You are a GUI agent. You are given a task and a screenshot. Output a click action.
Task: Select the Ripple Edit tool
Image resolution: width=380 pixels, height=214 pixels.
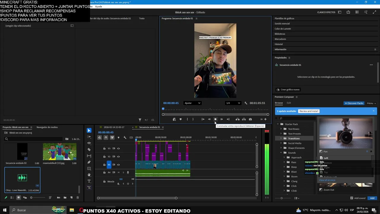(x=89, y=143)
